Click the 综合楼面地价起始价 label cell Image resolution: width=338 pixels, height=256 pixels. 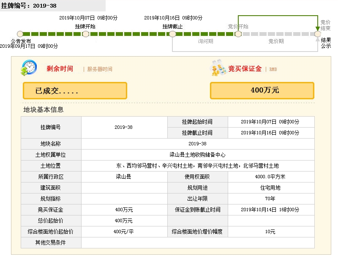pyautogui.click(x=51, y=231)
